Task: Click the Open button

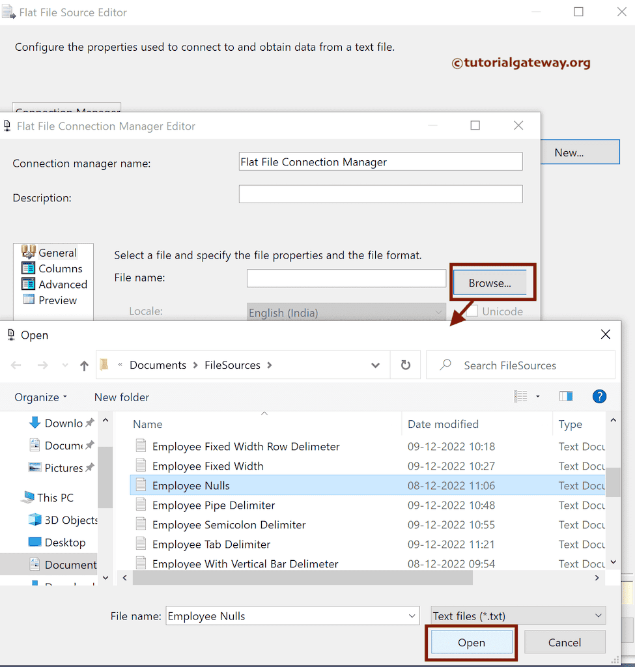Action: [x=471, y=642]
